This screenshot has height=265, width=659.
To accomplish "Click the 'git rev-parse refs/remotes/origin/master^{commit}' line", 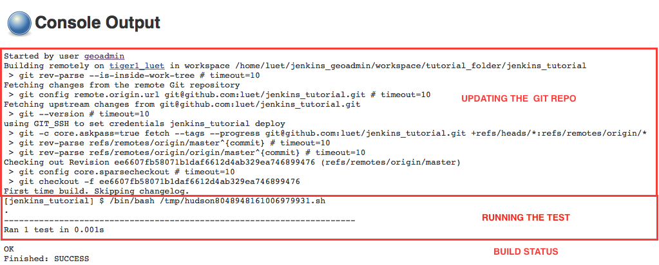I will pos(169,143).
